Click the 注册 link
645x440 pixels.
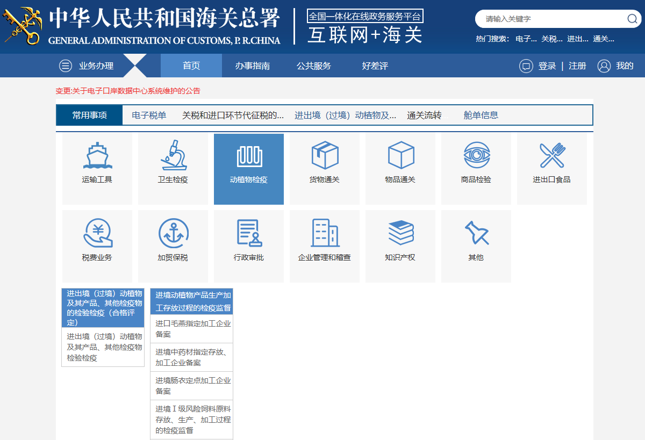tap(577, 66)
